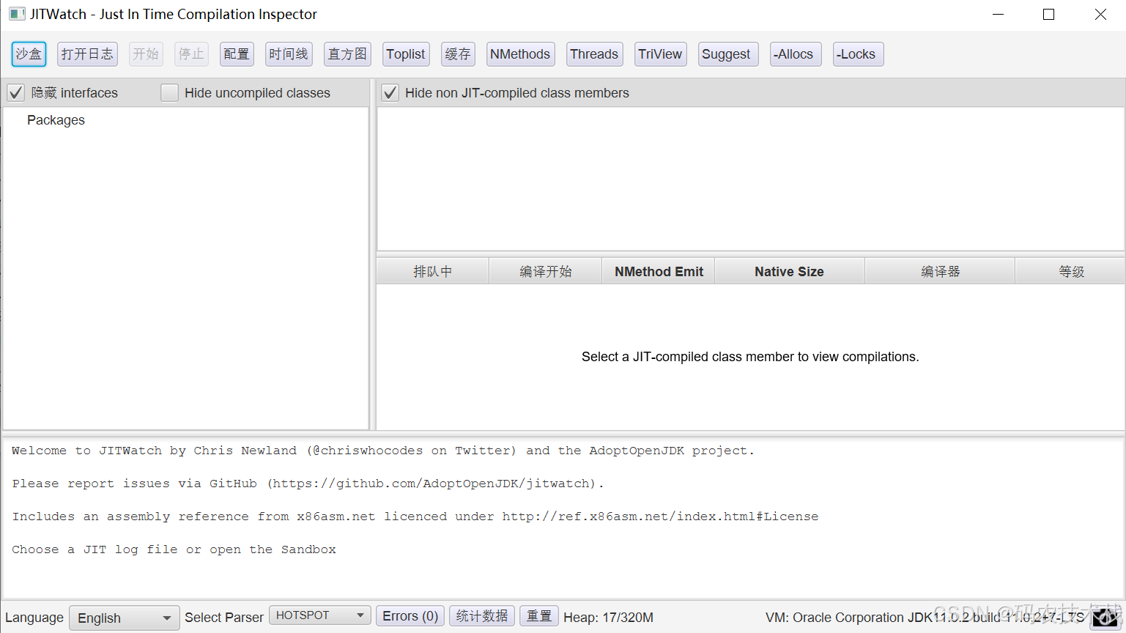The image size is (1126, 633).
Task: Click the Heap: 17/320M status text
Action: [x=608, y=618]
